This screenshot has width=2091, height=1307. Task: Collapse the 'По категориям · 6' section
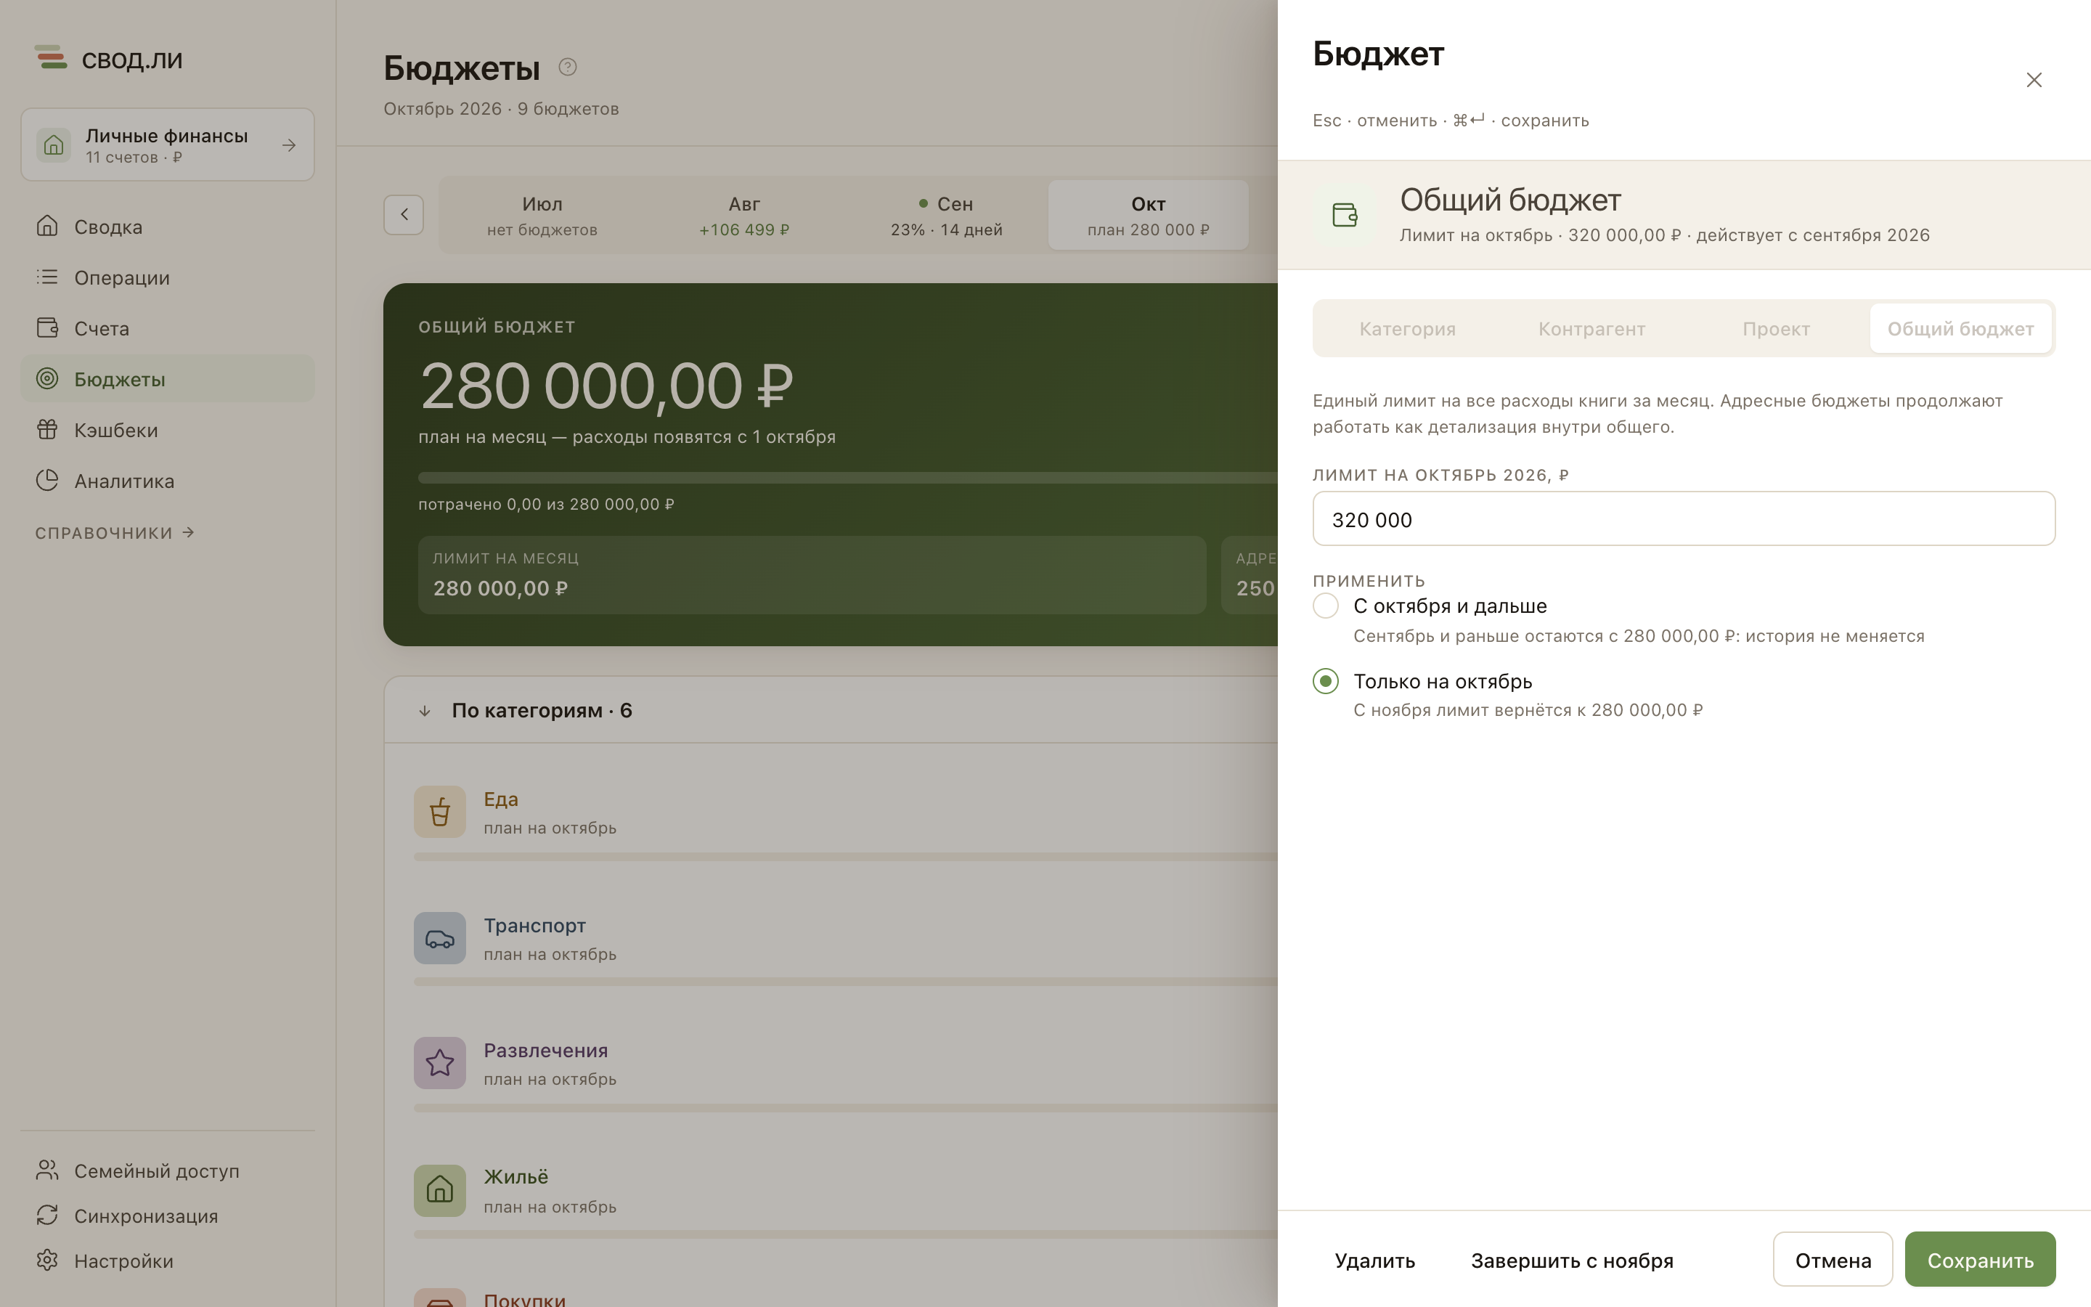[x=425, y=712]
